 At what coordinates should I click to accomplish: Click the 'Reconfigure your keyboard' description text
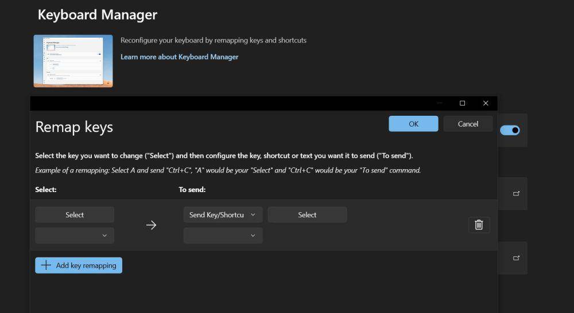click(x=214, y=40)
